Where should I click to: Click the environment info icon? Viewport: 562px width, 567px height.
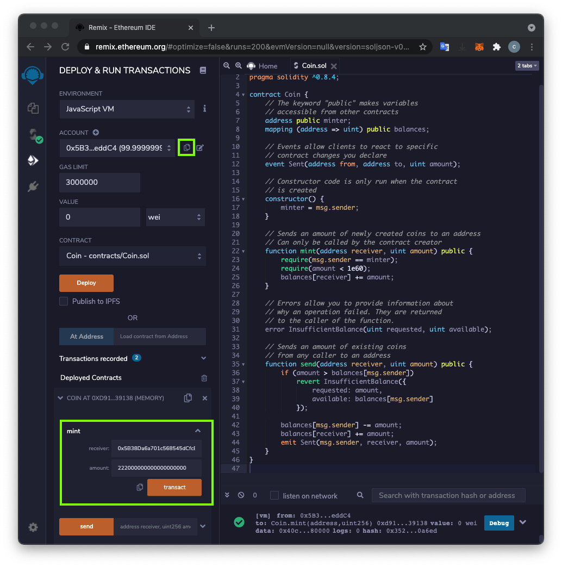(x=204, y=109)
